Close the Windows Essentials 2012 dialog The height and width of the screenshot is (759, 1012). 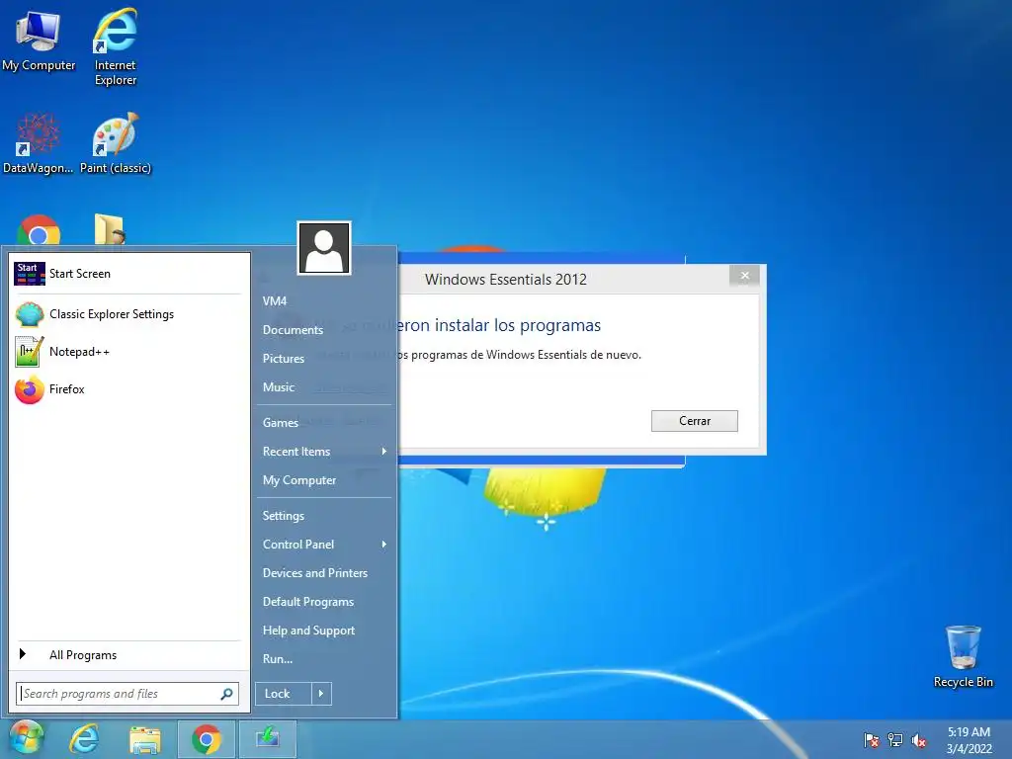745,276
